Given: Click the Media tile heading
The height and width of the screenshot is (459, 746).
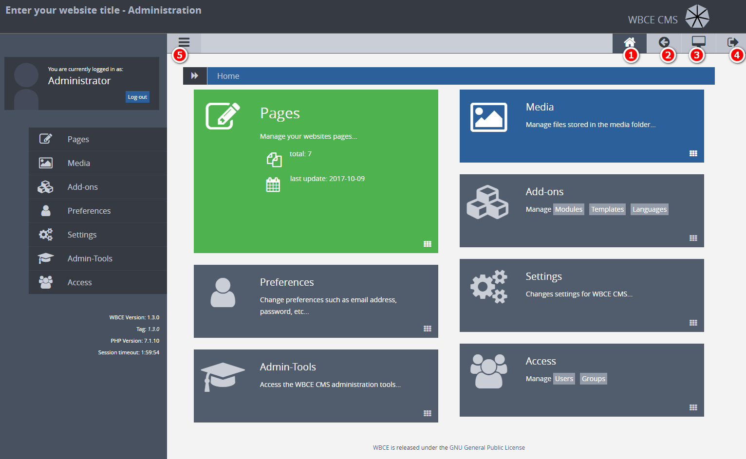Looking at the screenshot, I should click(x=540, y=107).
